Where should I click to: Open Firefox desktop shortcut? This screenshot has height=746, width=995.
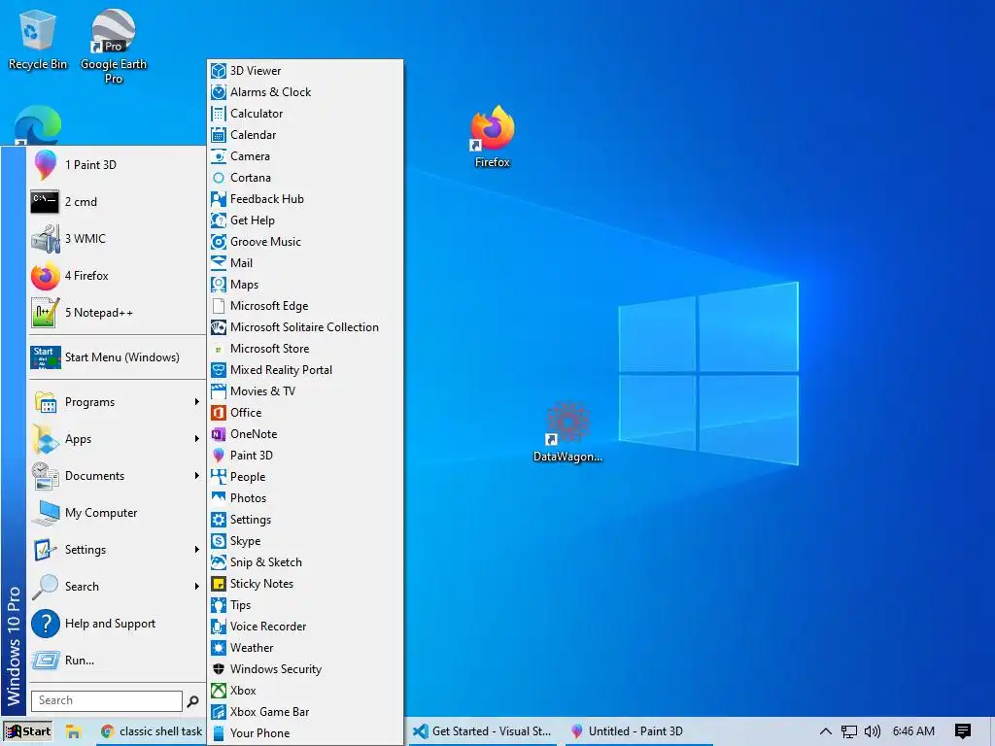coord(493,136)
